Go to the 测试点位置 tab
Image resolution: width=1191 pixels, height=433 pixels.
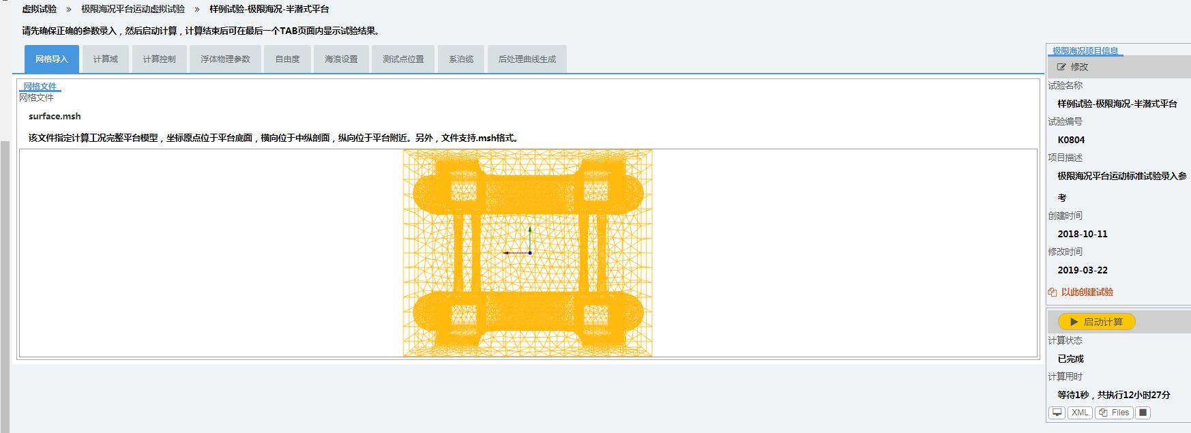tap(403, 59)
